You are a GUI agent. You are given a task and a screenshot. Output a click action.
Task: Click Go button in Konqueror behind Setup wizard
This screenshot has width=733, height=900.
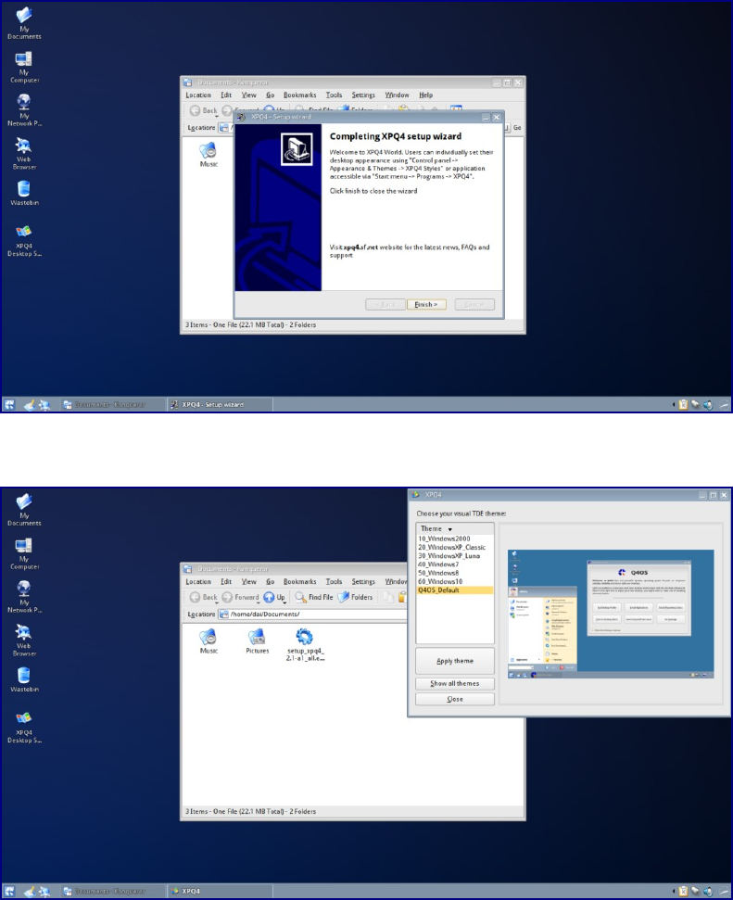click(x=516, y=127)
